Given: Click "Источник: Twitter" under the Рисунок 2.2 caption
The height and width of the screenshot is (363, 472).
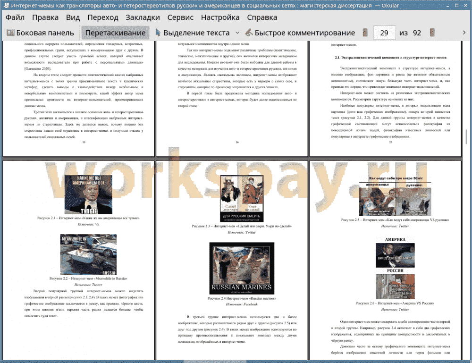Looking at the screenshot, I should click(x=89, y=285).
